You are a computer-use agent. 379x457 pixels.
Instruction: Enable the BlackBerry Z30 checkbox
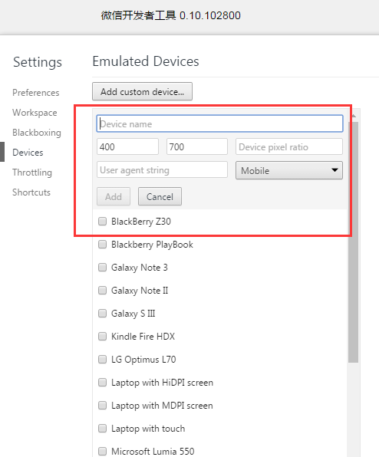pos(102,221)
